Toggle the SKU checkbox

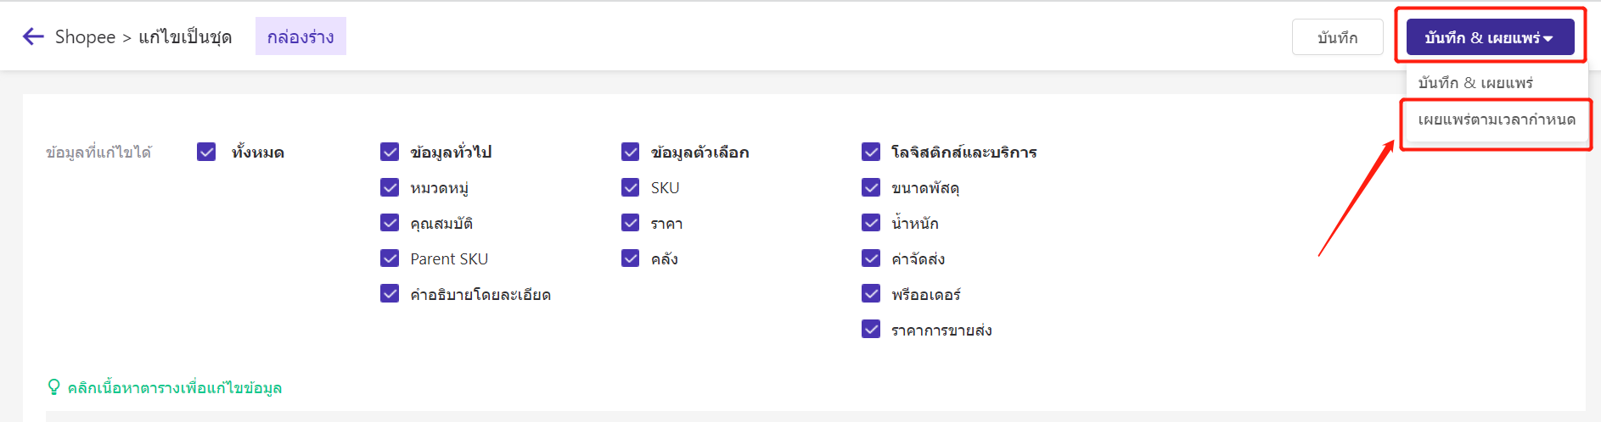click(x=630, y=187)
